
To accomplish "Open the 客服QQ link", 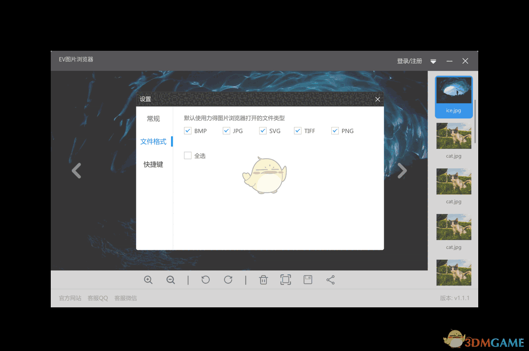I will 98,298.
